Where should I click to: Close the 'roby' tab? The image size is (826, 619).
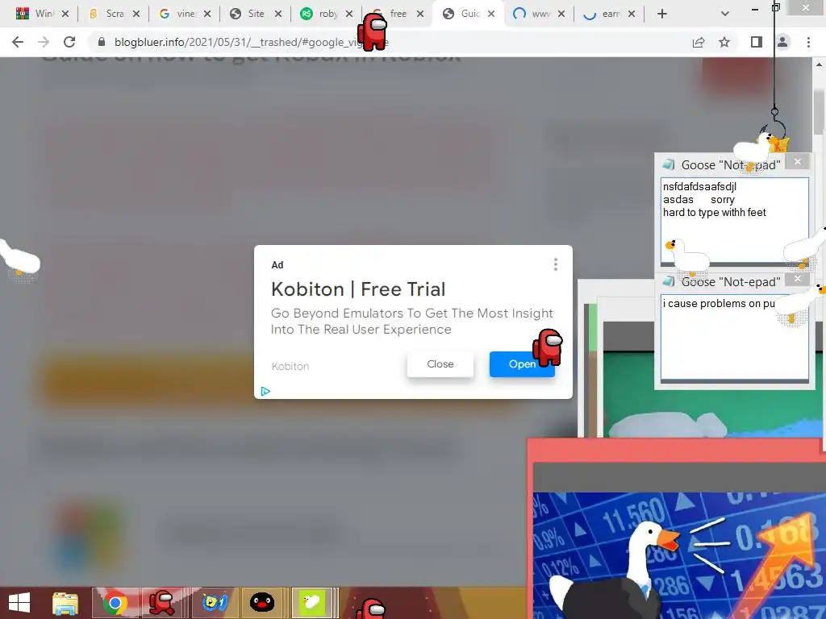pyautogui.click(x=348, y=14)
